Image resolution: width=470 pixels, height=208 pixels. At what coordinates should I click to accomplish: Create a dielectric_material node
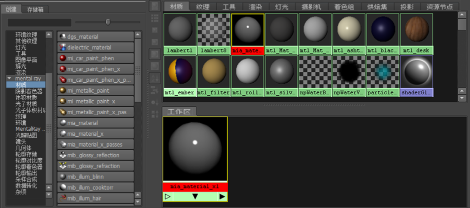point(95,47)
